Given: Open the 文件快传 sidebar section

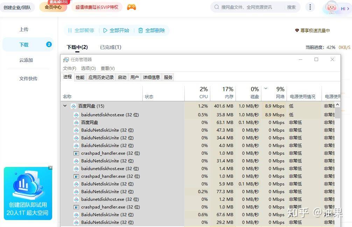Looking at the screenshot, I should click(28, 79).
